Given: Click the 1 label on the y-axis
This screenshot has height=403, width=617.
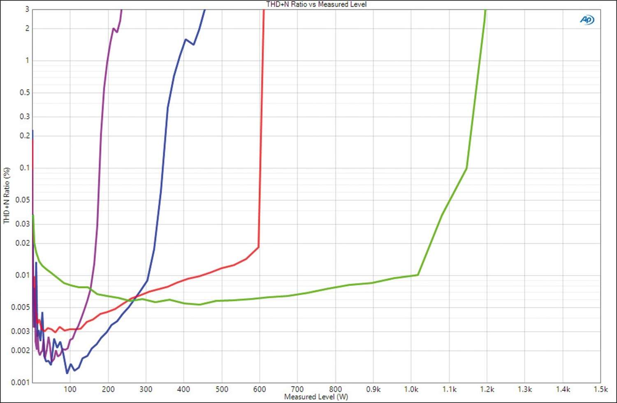Looking at the screenshot, I should pyautogui.click(x=28, y=60).
